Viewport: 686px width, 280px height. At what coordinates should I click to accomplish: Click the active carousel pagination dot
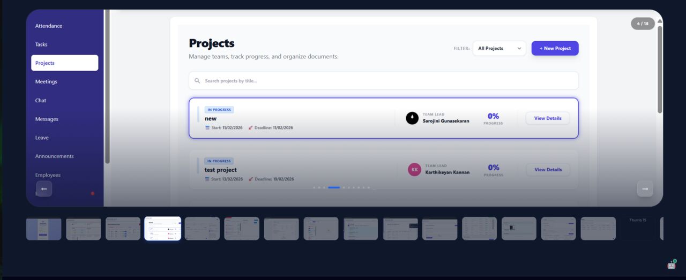(x=334, y=187)
